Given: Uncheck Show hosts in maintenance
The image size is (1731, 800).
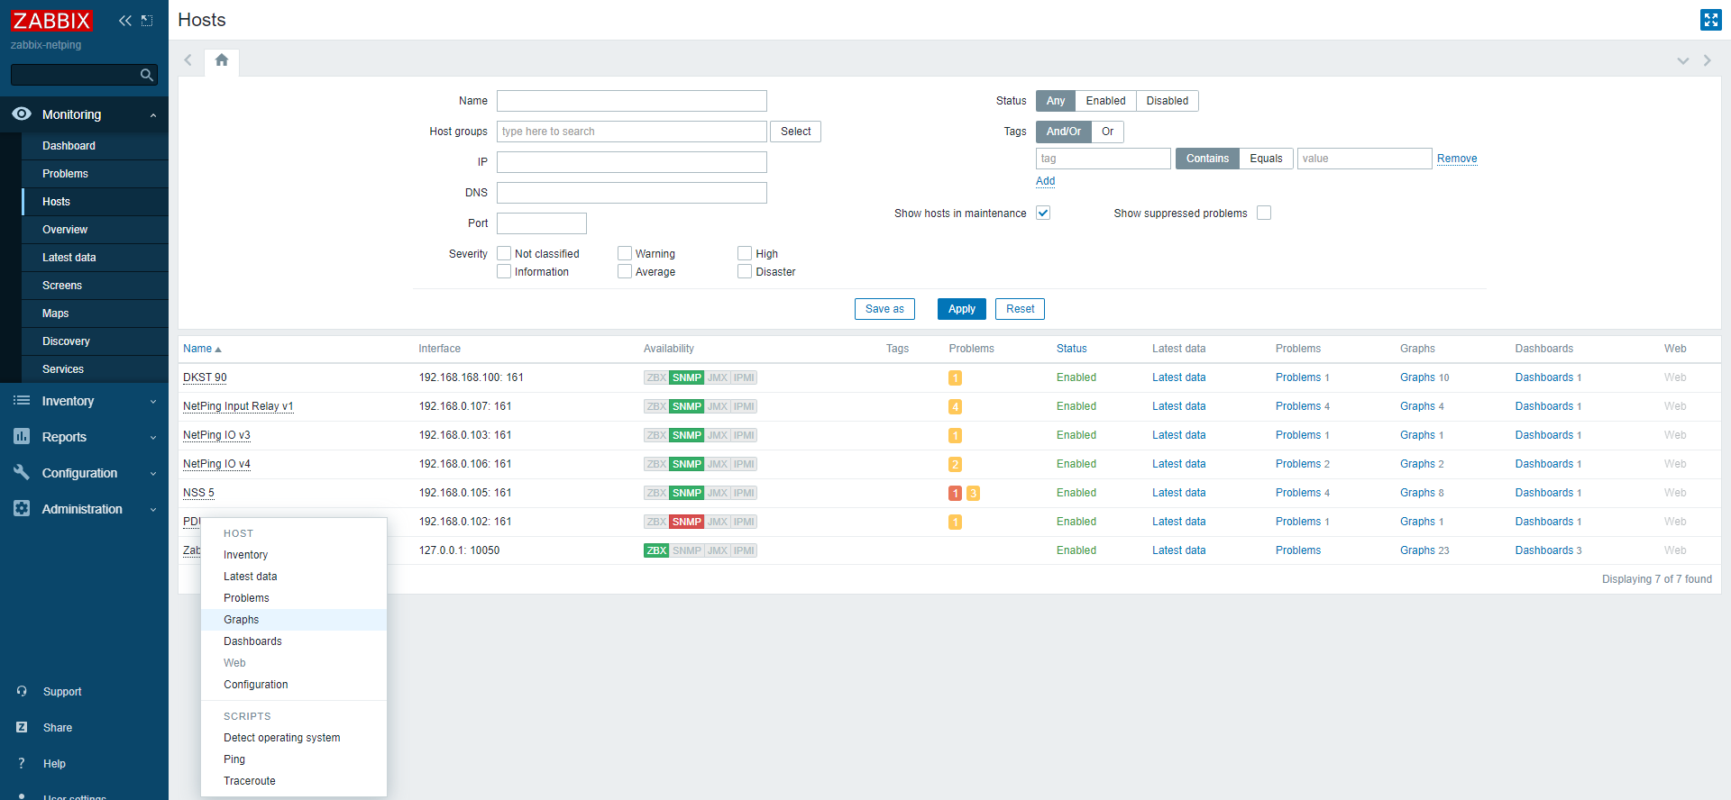Looking at the screenshot, I should [x=1043, y=214].
